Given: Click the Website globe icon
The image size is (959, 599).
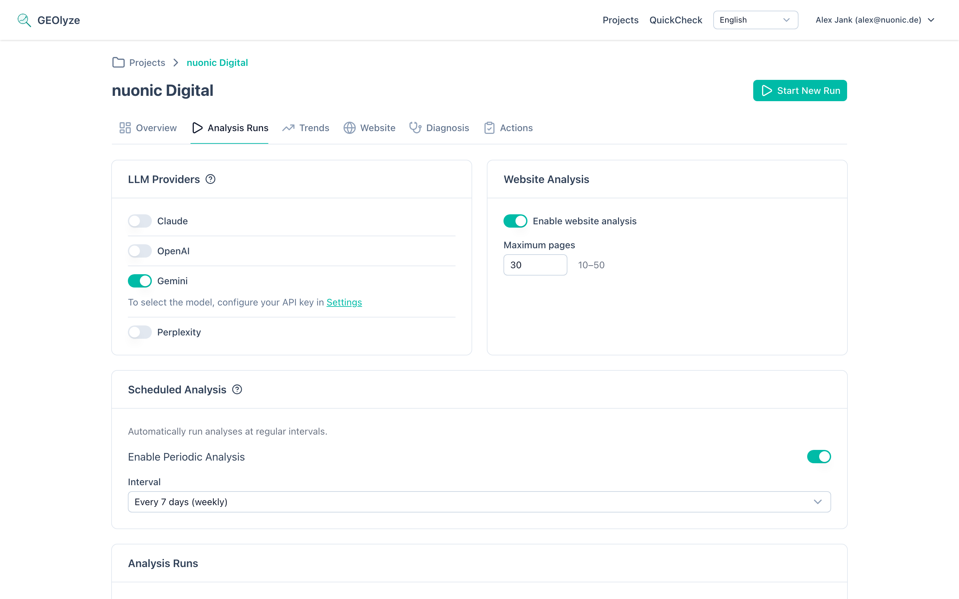Looking at the screenshot, I should coord(349,127).
